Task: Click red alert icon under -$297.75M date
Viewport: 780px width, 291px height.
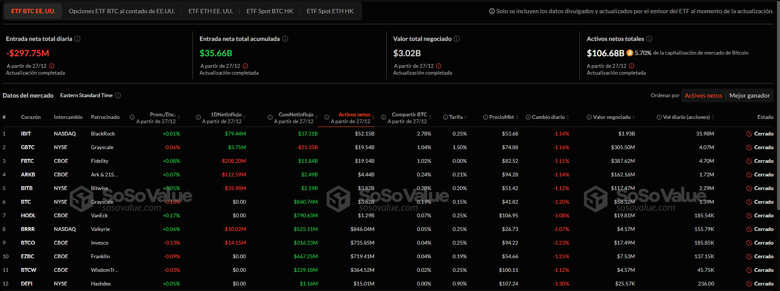Action: pyautogui.click(x=52, y=66)
